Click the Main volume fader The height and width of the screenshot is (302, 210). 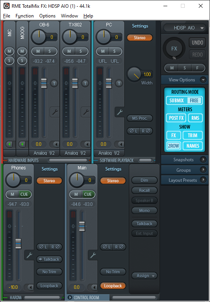[82, 226]
